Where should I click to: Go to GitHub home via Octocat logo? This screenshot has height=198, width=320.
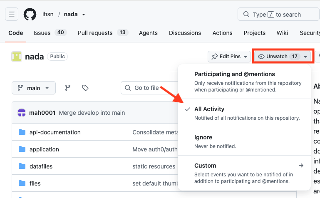click(x=30, y=14)
